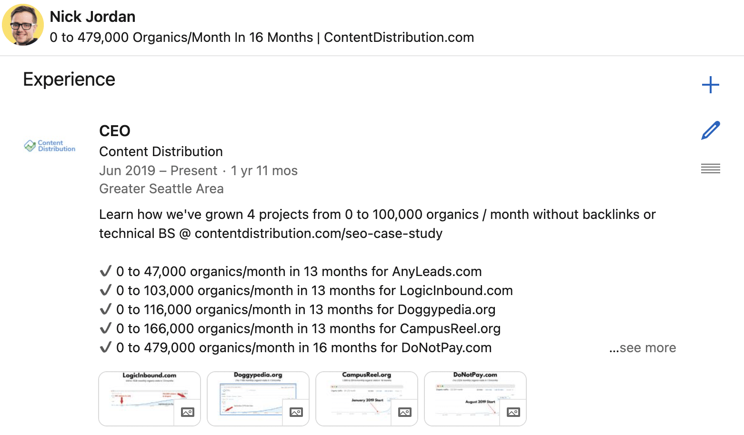Click the contentdistribution.com/seo-case-study text
Image resolution: width=744 pixels, height=435 pixels.
pos(319,234)
